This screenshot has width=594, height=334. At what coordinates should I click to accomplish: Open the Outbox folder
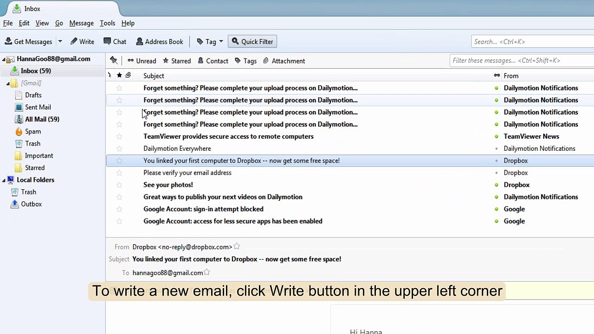[31, 204]
